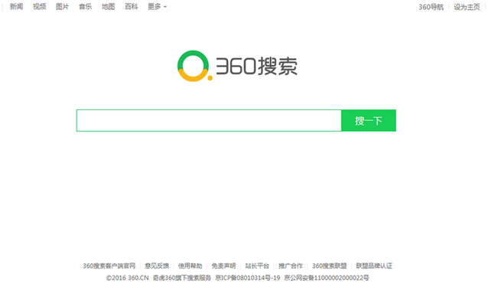
Task: Open the 360搜索联盟 footer link
Action: [x=330, y=266]
